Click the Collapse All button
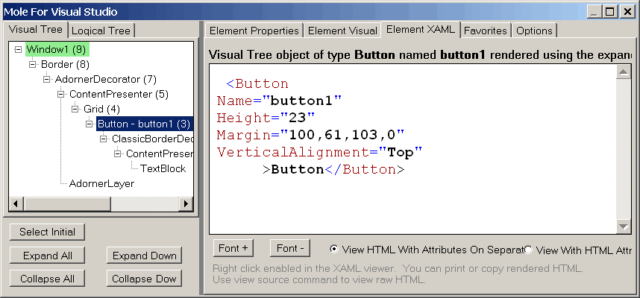Viewport: 640px width, 298px height. coord(47,279)
